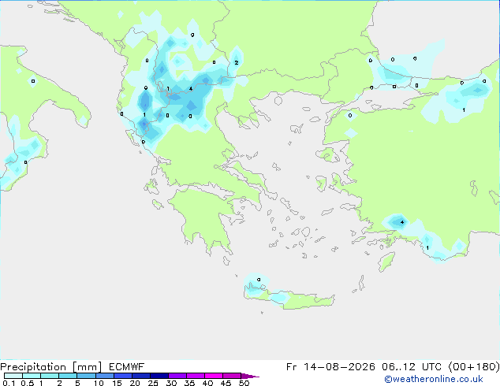Click the 25–30 mm navy legend swatch

pyautogui.click(x=159, y=376)
